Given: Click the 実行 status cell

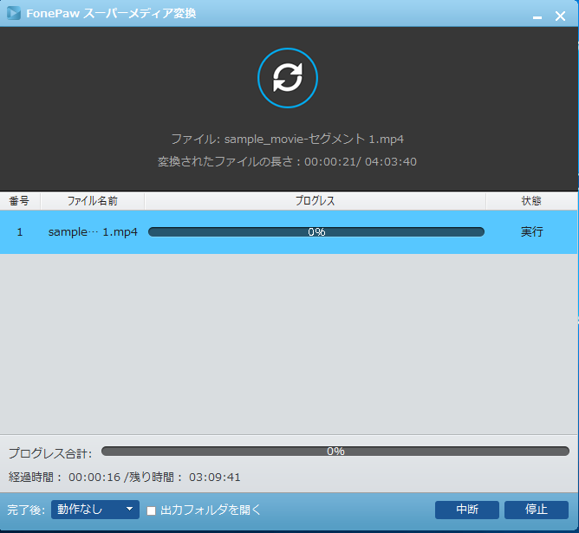Looking at the screenshot, I should [x=531, y=231].
